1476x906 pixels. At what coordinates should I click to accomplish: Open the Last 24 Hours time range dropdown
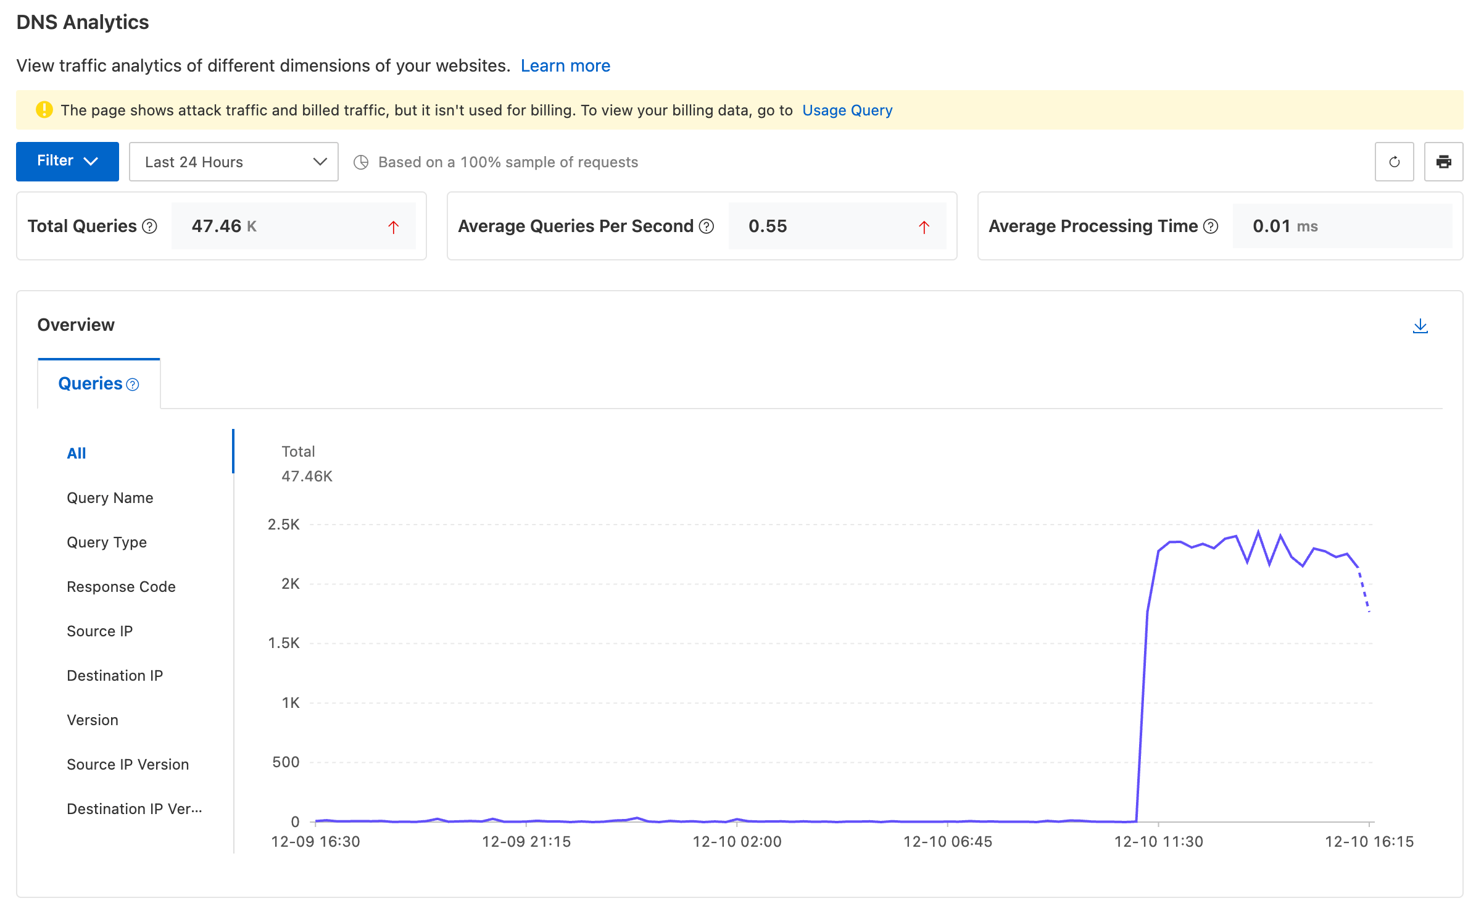[x=234, y=162]
